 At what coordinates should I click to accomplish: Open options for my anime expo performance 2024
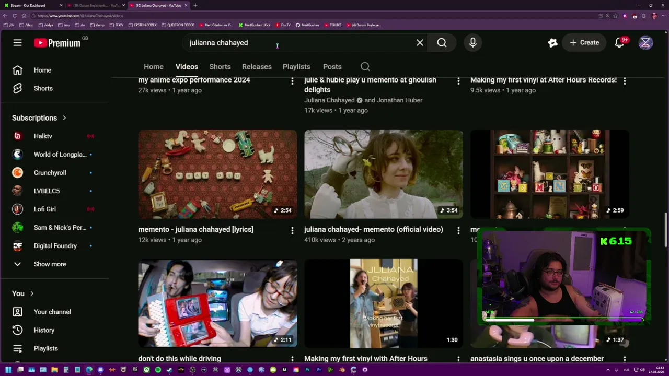(292, 81)
